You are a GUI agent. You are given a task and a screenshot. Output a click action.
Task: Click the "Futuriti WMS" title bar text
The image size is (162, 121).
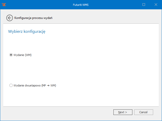click(81, 5)
